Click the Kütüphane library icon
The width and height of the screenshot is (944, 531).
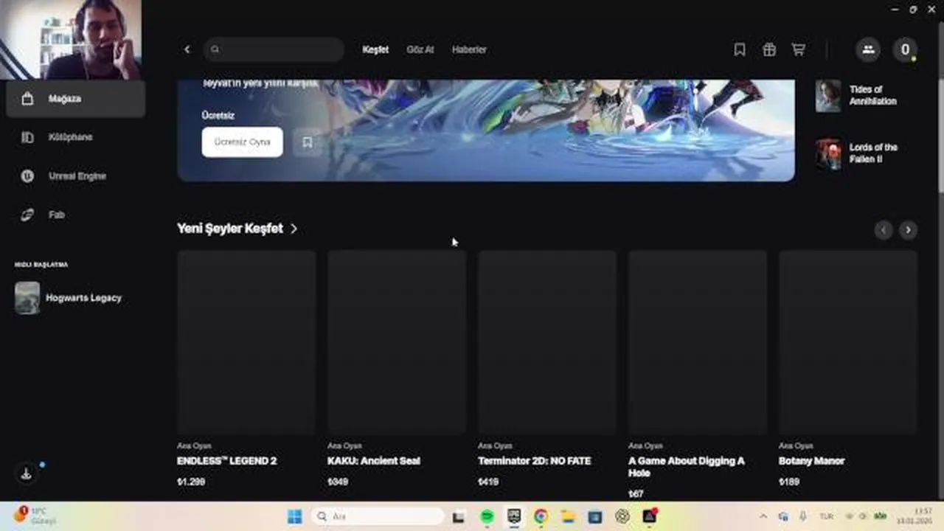[27, 137]
